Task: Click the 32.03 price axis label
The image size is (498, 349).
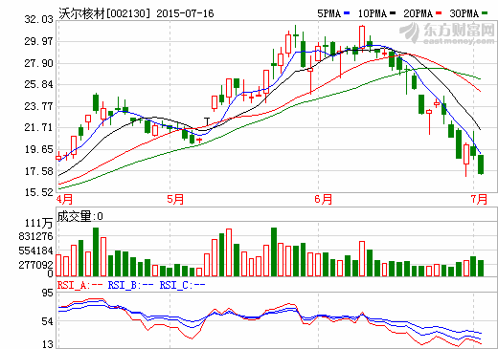Action: click(x=38, y=19)
